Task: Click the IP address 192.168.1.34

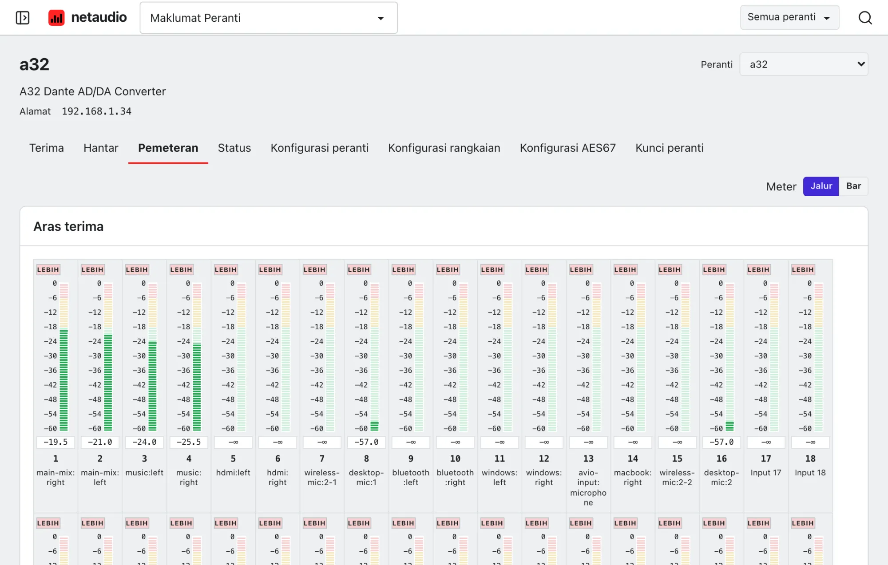Action: tap(96, 111)
